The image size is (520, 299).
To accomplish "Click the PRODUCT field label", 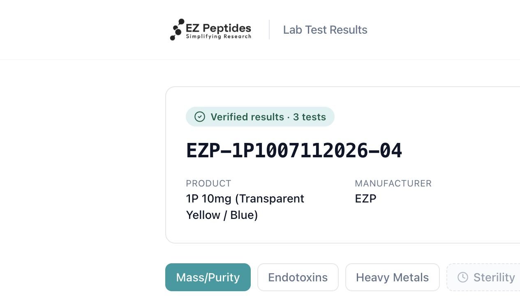I will click(x=208, y=183).
